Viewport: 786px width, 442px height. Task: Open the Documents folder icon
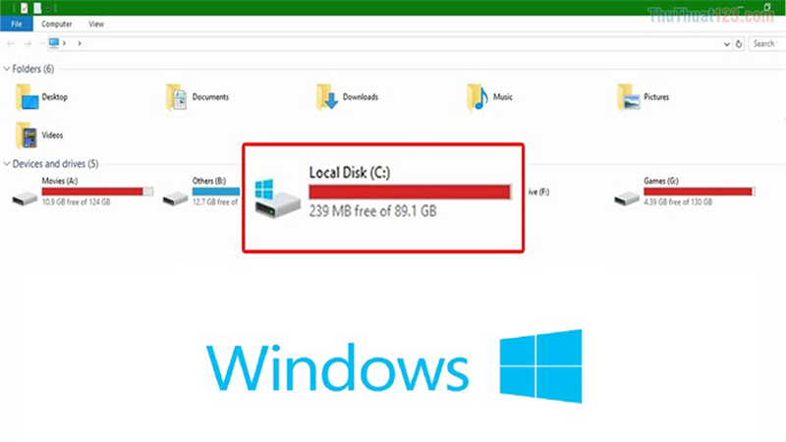point(178,97)
